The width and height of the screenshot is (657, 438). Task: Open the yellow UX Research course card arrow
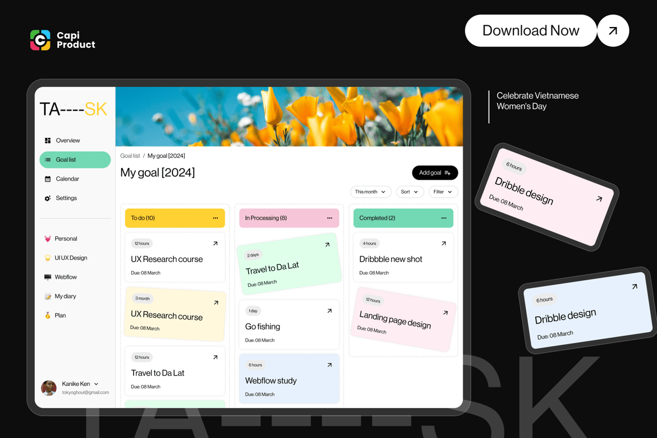click(x=216, y=303)
